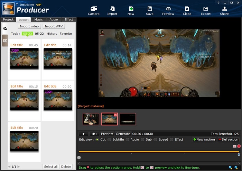This screenshot has height=171, width=242.
Task: Open the Effect tab
Action: [x=69, y=20]
